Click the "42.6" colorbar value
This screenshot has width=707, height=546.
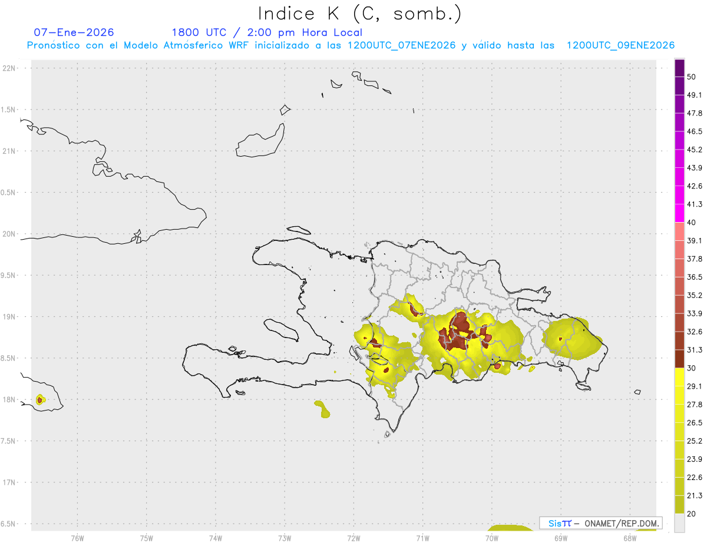(695, 186)
